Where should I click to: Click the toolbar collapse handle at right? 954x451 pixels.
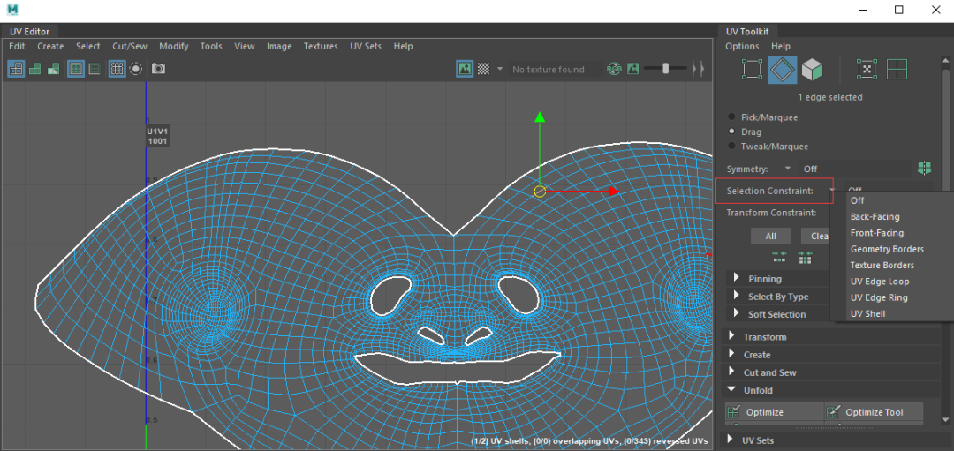[x=699, y=70]
